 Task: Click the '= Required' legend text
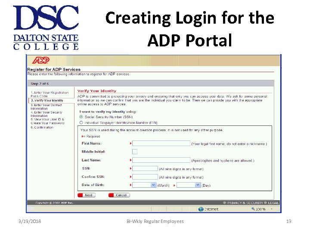(x=91, y=136)
